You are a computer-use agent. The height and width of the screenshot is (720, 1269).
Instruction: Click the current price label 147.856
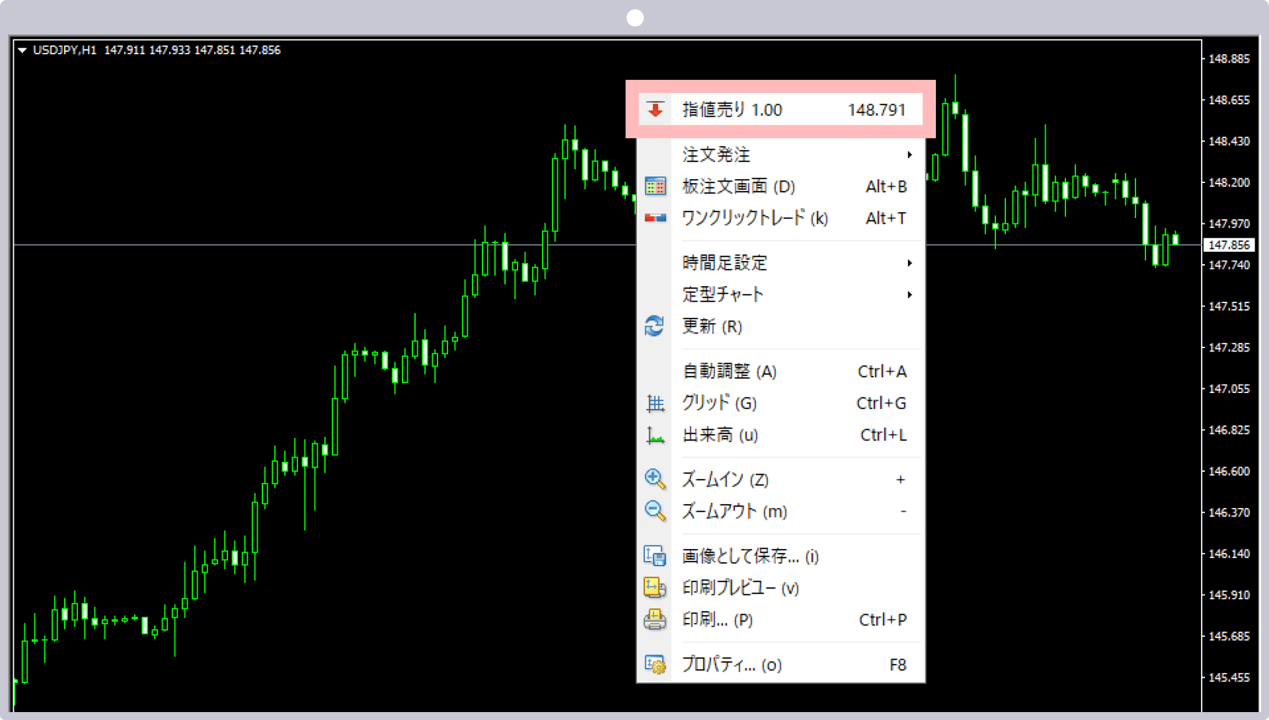[x=1229, y=245]
